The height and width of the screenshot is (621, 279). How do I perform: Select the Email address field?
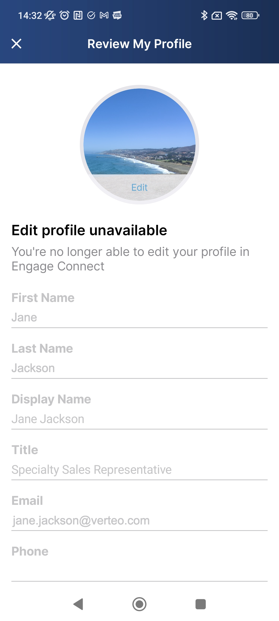[139, 520]
